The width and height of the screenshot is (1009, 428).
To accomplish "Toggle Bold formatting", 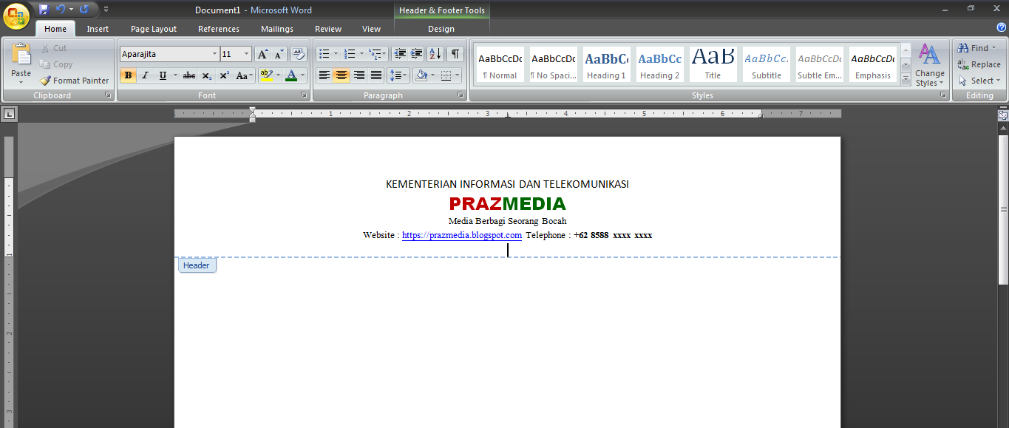I will tap(128, 75).
